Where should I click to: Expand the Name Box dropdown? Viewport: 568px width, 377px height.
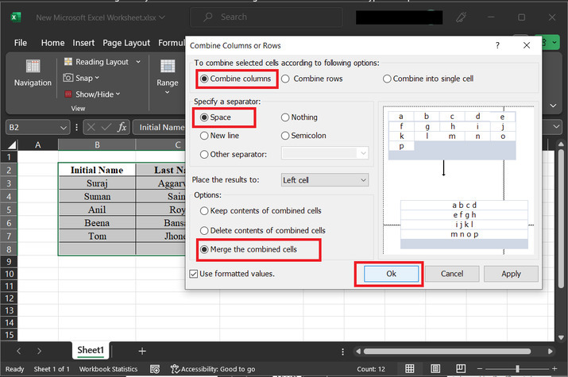point(64,127)
